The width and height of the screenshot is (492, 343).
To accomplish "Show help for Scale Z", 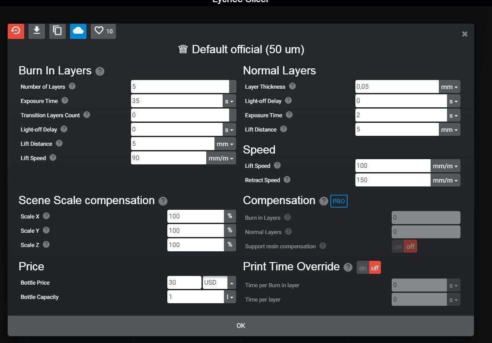I will coord(46,244).
